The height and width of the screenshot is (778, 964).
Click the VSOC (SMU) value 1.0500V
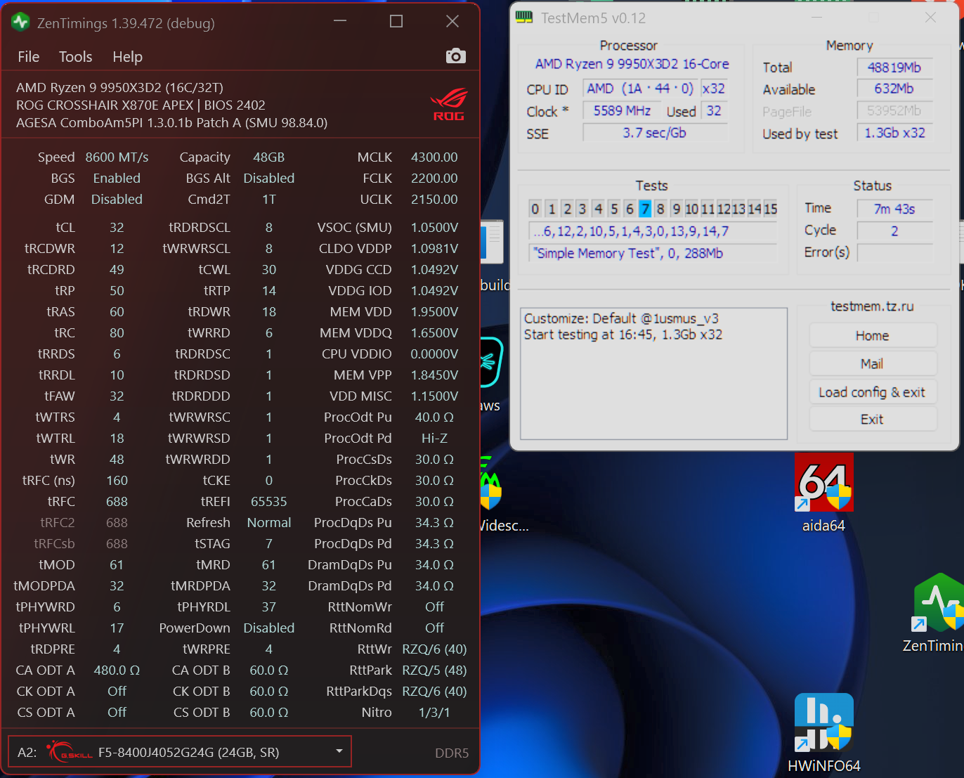click(434, 228)
